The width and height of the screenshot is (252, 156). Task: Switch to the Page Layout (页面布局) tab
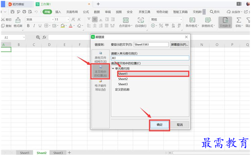(x=72, y=12)
